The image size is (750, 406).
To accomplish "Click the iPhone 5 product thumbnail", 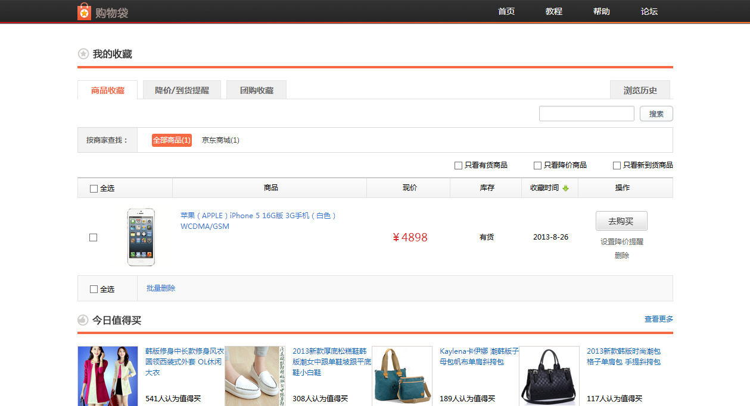I will (141, 237).
